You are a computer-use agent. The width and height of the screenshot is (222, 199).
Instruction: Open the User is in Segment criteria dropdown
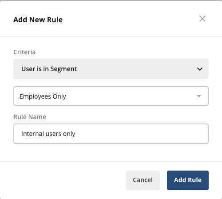point(111,69)
